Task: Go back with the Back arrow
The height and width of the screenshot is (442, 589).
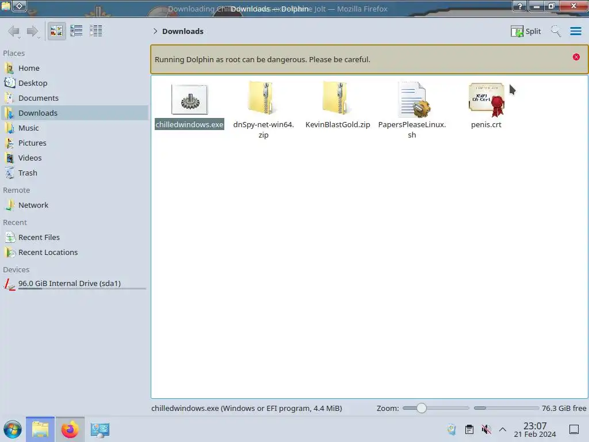Action: 14,31
